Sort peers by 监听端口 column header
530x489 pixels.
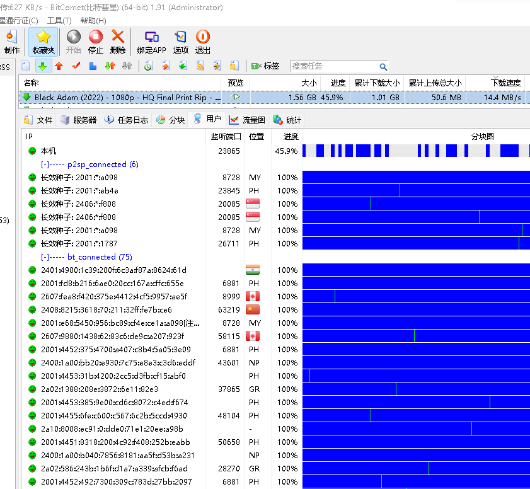pyautogui.click(x=226, y=137)
